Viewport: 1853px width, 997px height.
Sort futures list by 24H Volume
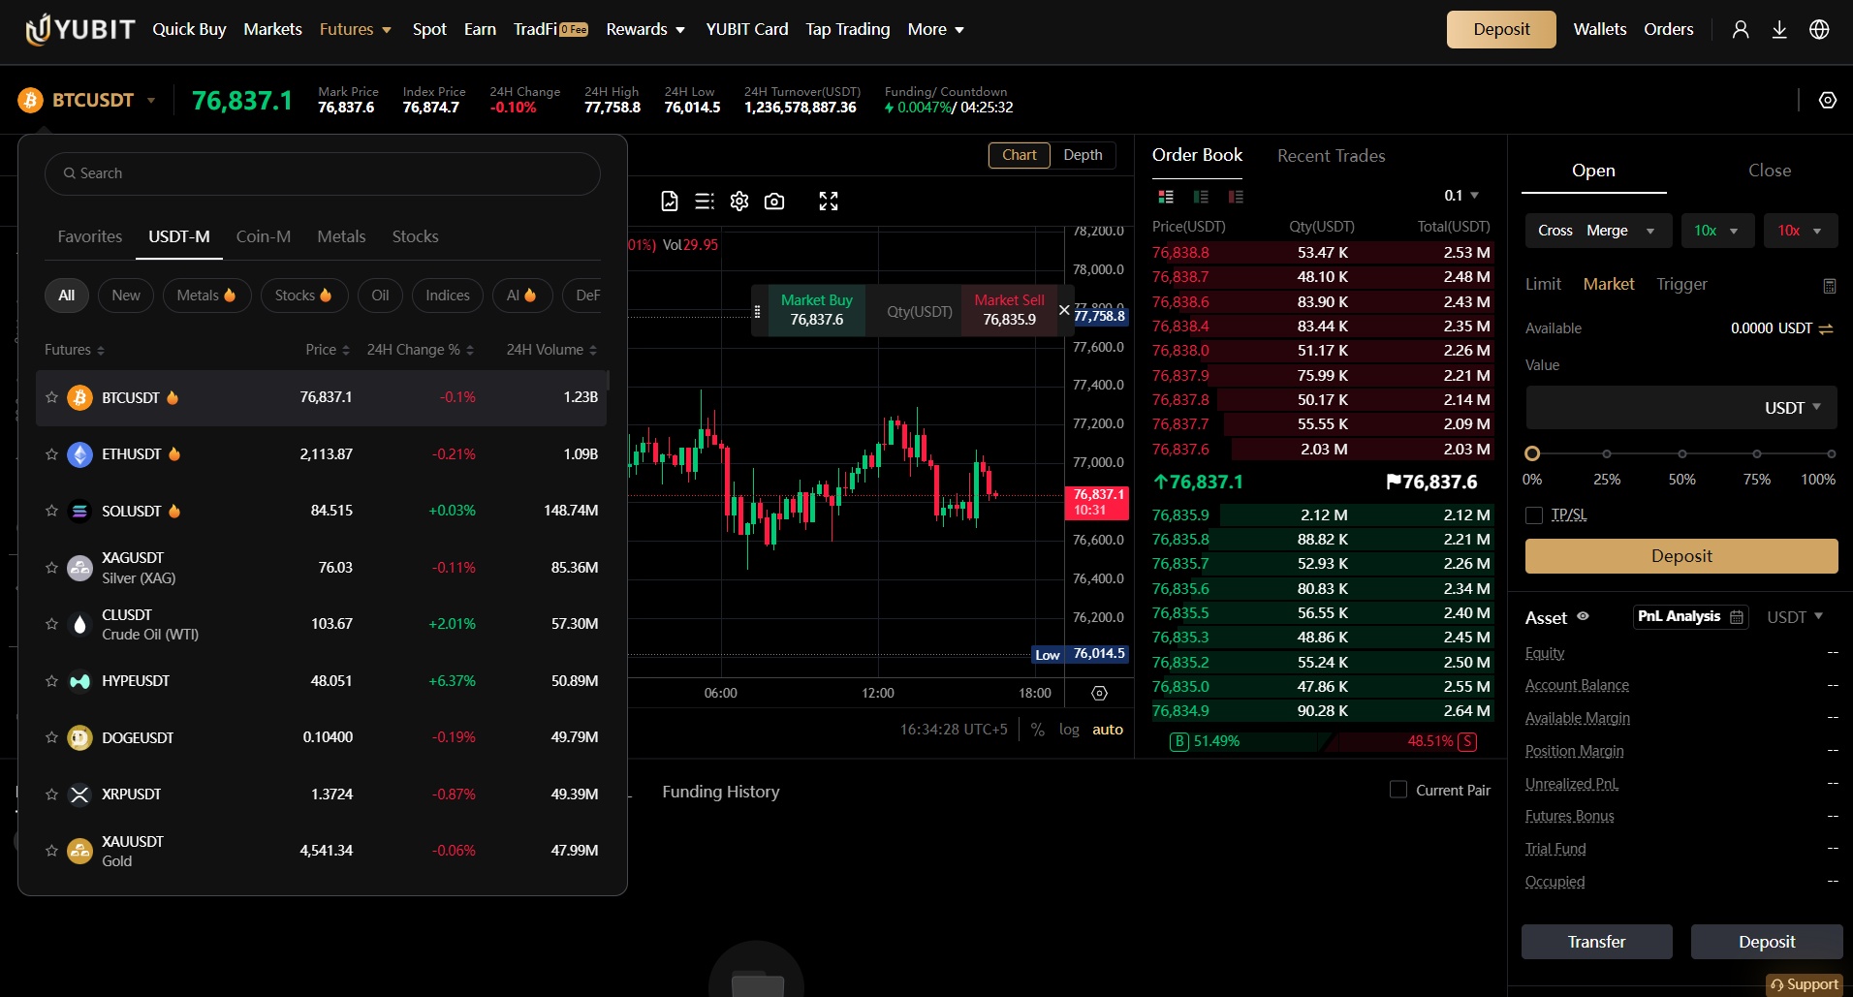point(551,350)
